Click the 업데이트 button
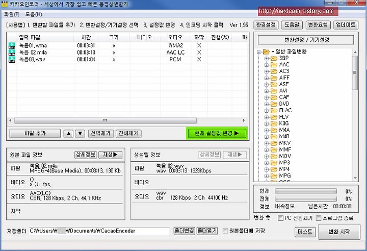Viewport: 367px width, 251px height. tap(346, 25)
